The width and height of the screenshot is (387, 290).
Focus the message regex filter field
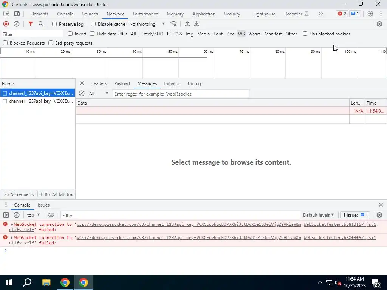[x=181, y=94]
